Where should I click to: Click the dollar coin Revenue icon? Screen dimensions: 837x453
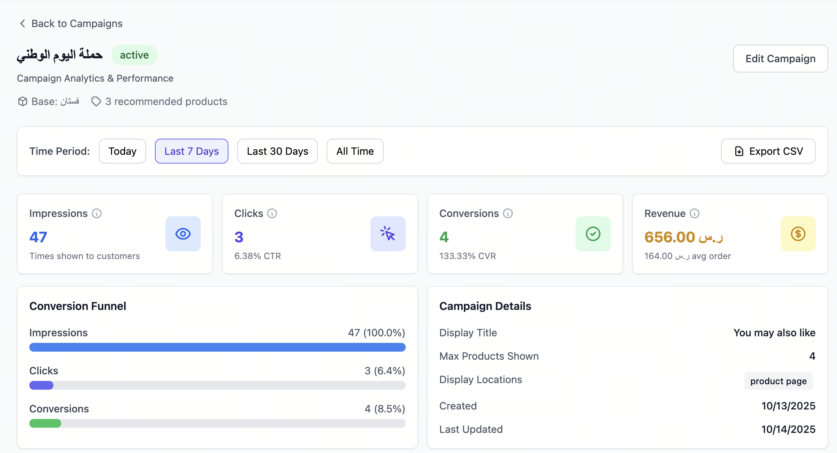click(x=798, y=234)
